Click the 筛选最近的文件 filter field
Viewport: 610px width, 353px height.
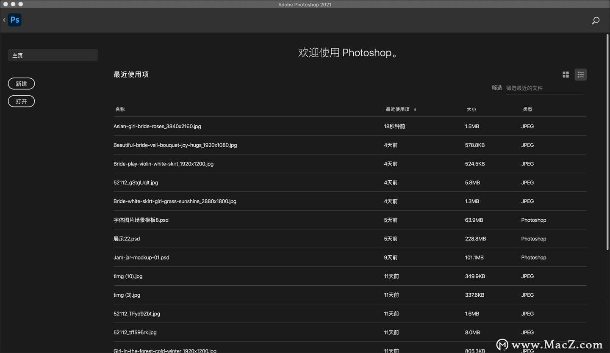point(544,88)
